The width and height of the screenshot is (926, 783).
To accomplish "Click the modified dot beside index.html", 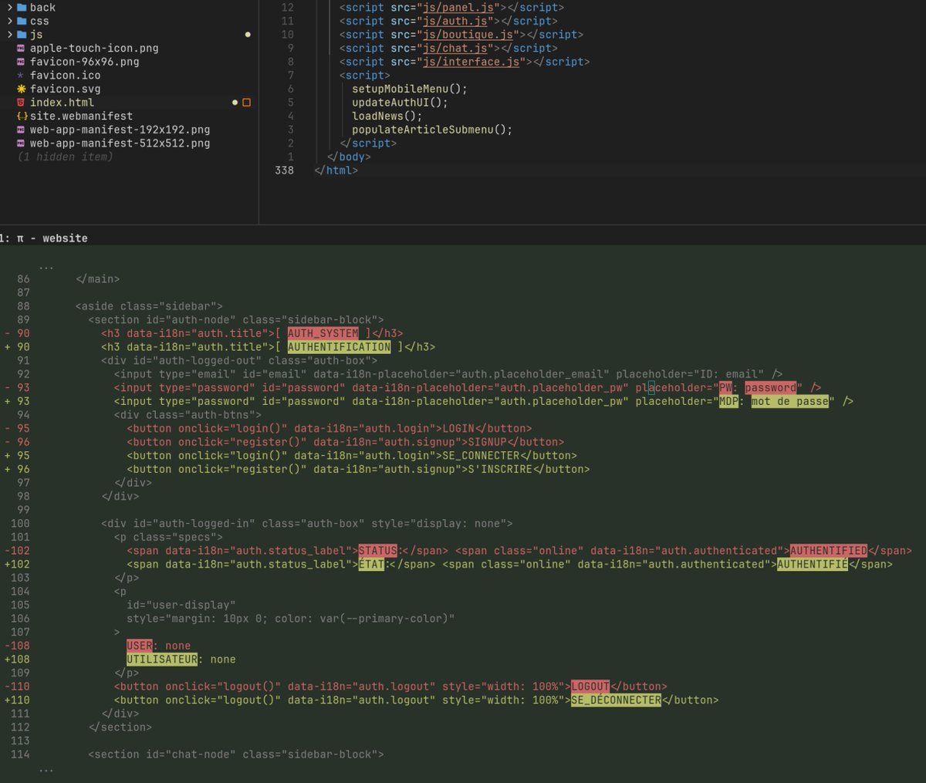I will pyautogui.click(x=235, y=103).
